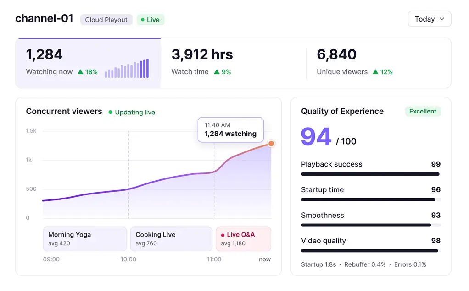Viewport: 469px width, 291px height.
Task: Click the 1.5k y-axis label
Action: coord(31,130)
